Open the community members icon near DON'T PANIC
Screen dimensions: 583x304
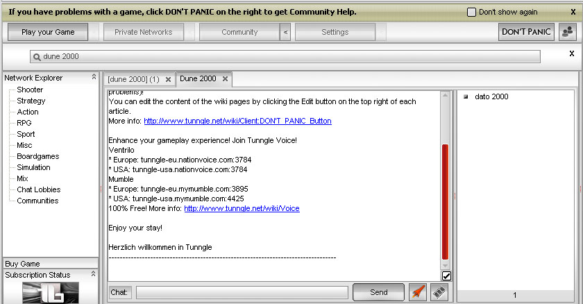pos(568,32)
